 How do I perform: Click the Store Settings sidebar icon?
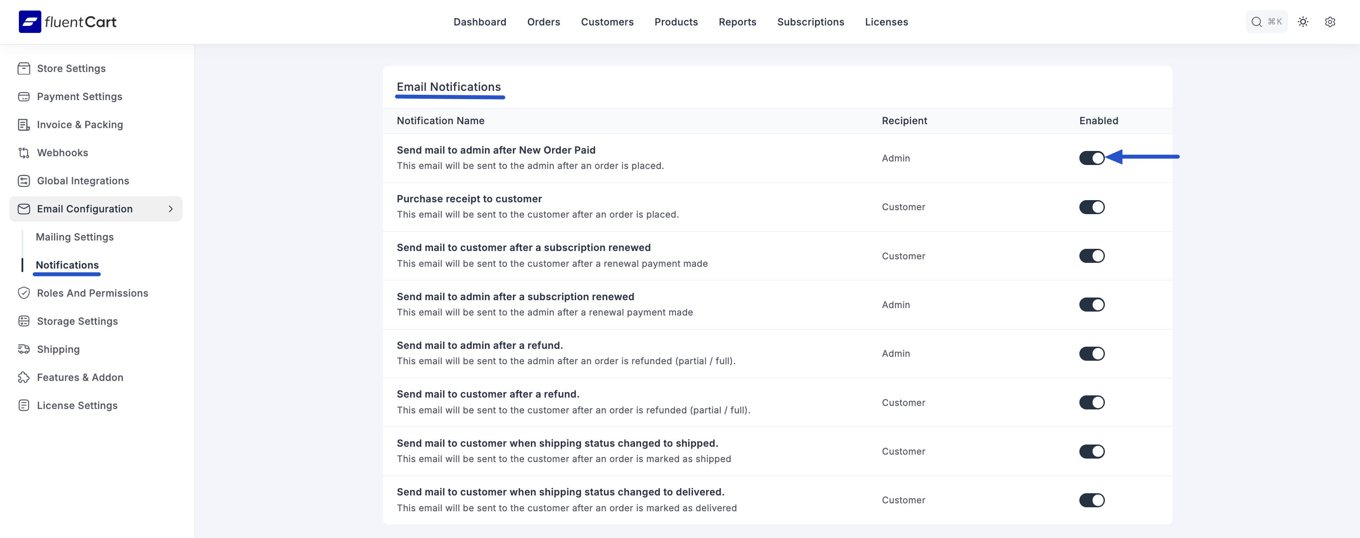point(24,68)
